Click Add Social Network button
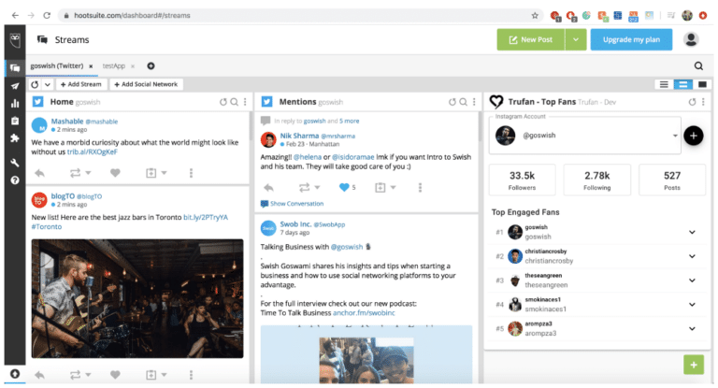Image resolution: width=718 pixels, height=388 pixels. tap(146, 84)
